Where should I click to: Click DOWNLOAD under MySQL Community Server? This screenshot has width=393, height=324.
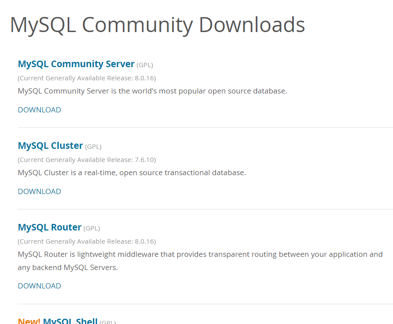(39, 110)
